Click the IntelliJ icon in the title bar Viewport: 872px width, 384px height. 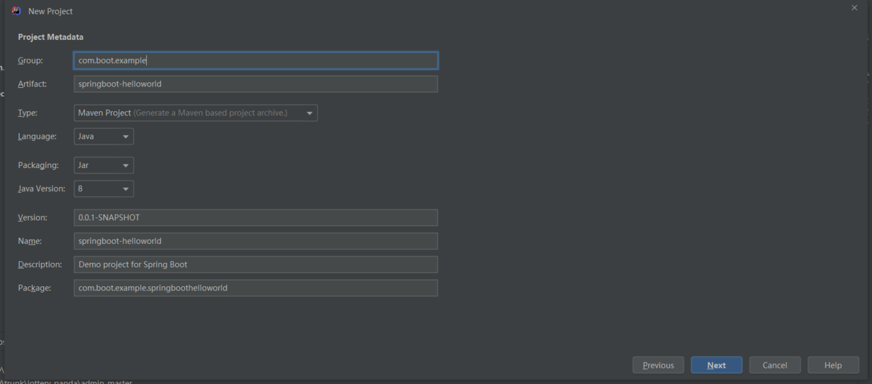(x=16, y=11)
